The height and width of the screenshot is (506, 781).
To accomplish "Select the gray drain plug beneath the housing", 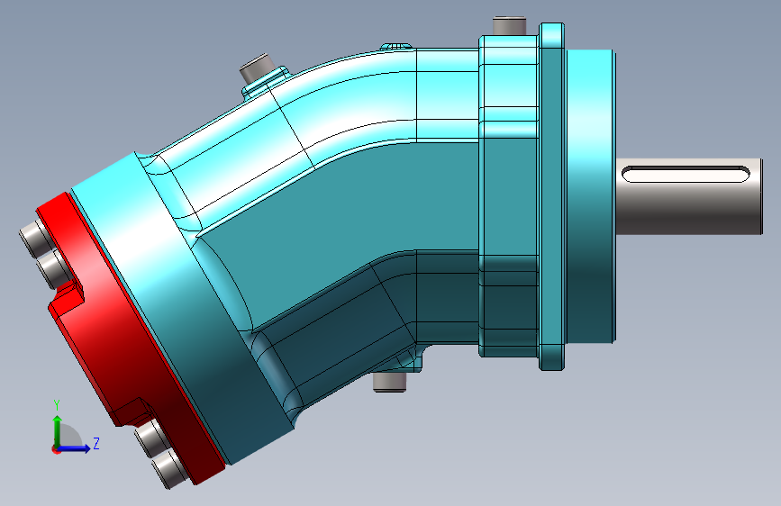I will 389,382.
